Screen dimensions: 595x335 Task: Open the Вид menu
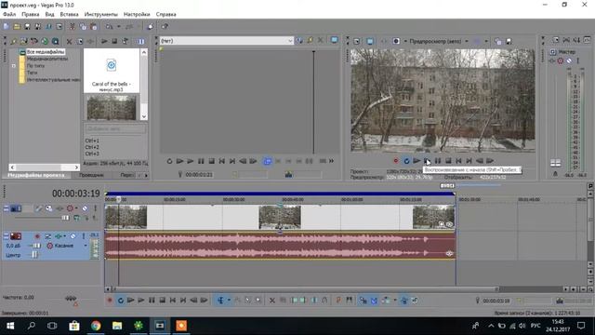49,14
